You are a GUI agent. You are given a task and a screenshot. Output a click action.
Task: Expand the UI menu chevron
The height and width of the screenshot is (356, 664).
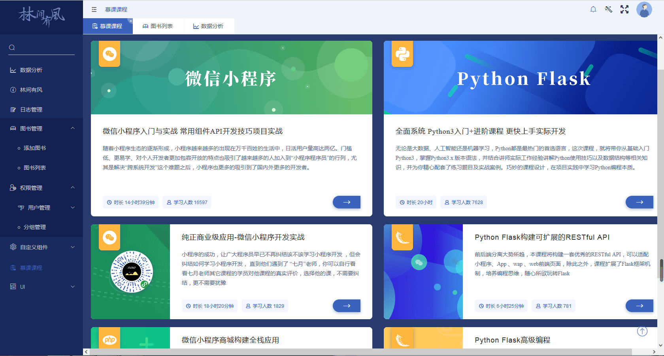coord(73,286)
